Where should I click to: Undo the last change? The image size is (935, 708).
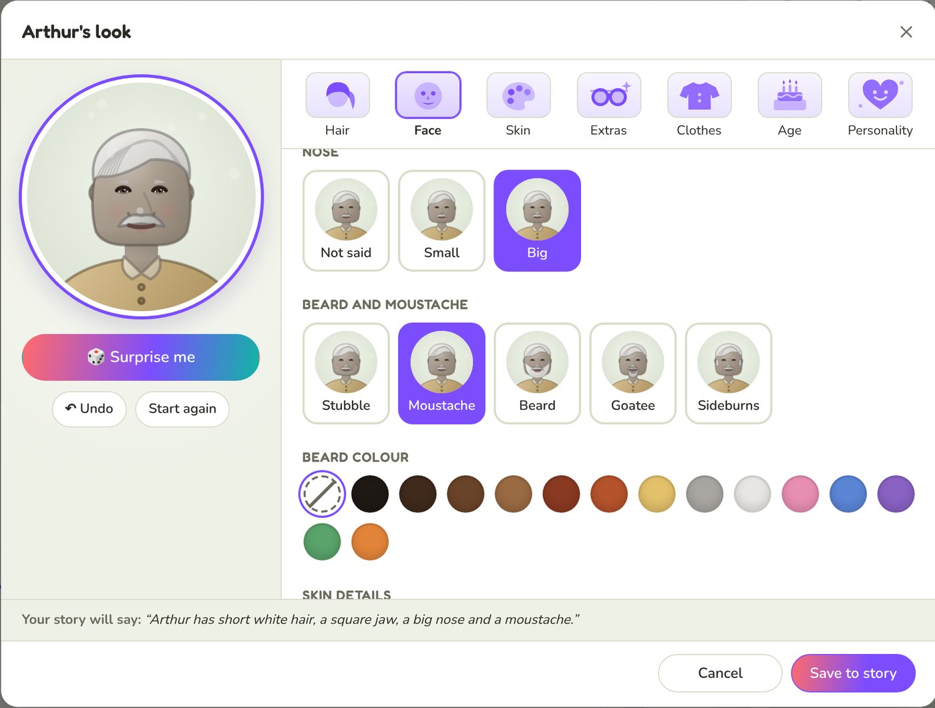[89, 408]
